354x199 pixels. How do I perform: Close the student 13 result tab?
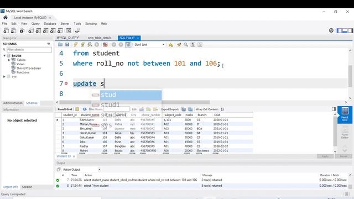(74, 156)
